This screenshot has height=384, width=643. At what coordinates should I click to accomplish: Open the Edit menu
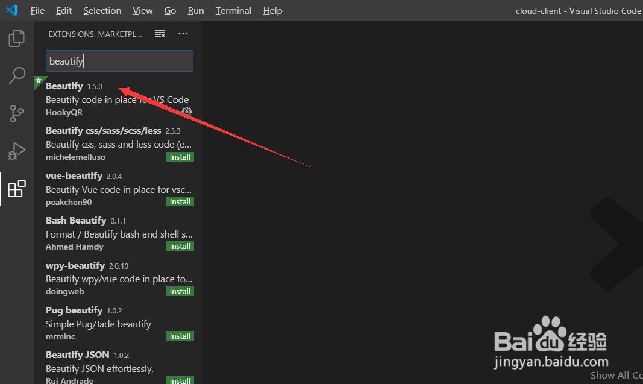click(x=64, y=11)
